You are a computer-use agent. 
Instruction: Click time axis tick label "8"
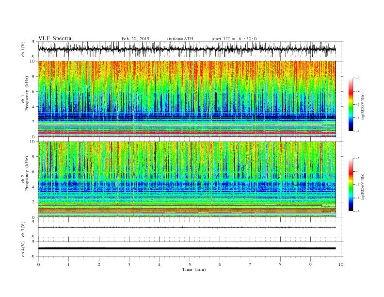280,264
